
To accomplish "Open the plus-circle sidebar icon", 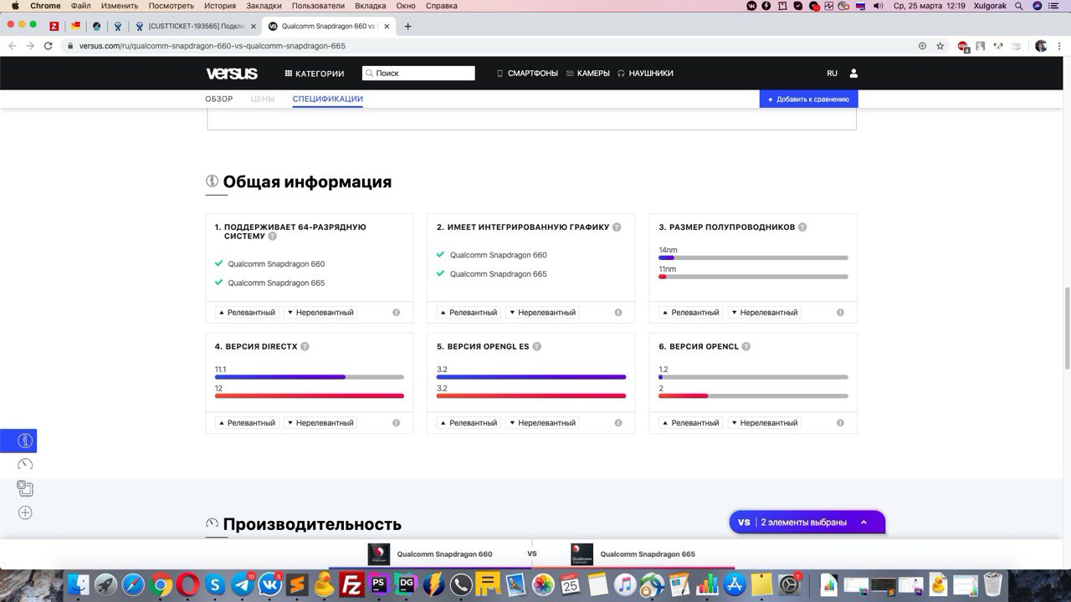I will tap(25, 513).
